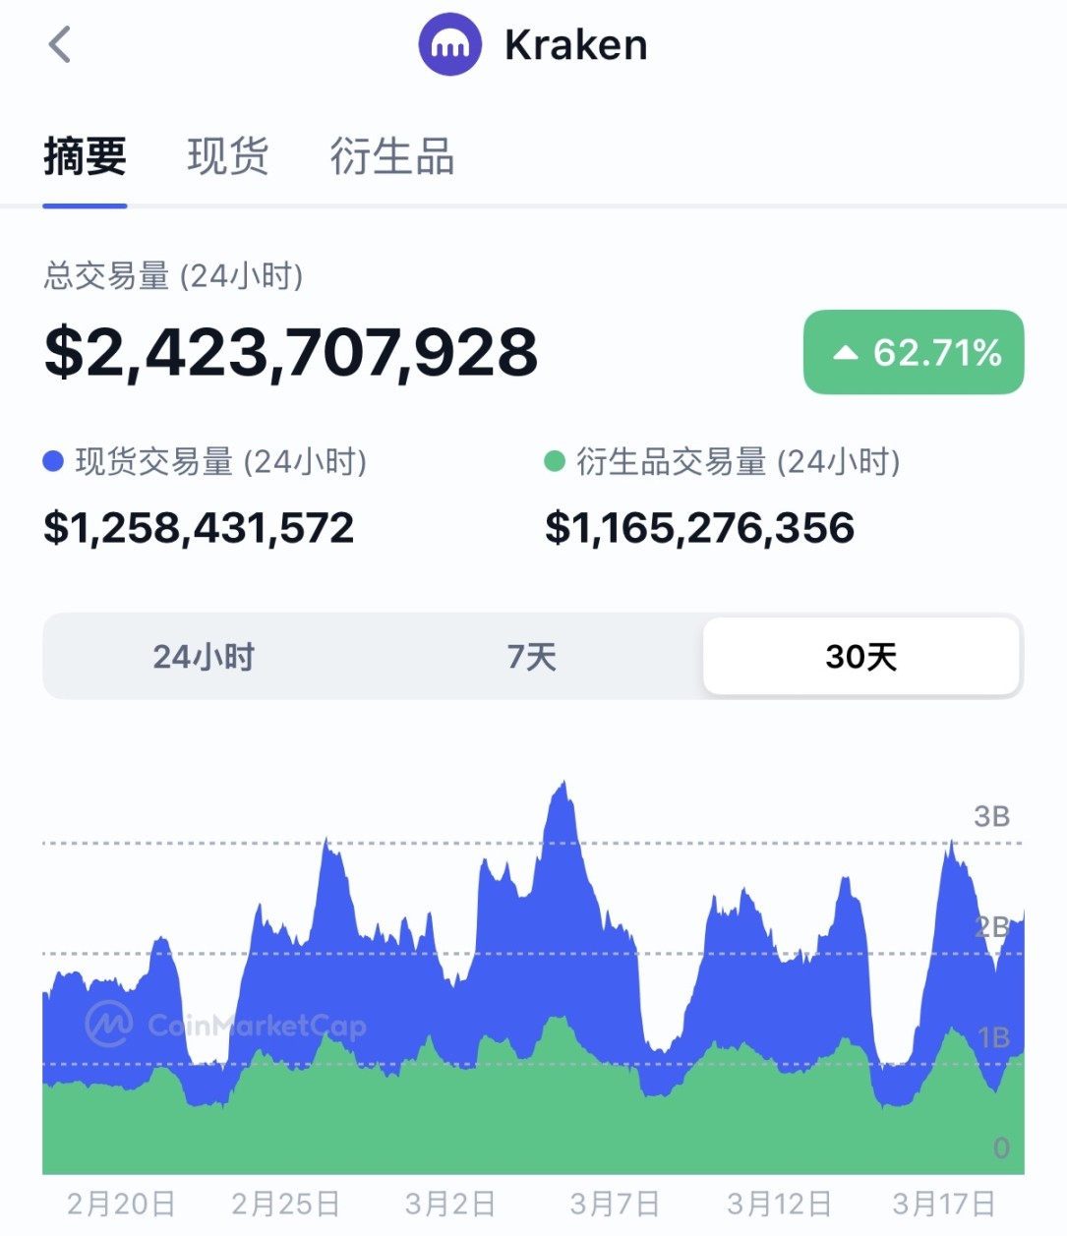The image size is (1067, 1236).
Task: Tap the spot volume $1,258,431,572 value
Action: [199, 528]
